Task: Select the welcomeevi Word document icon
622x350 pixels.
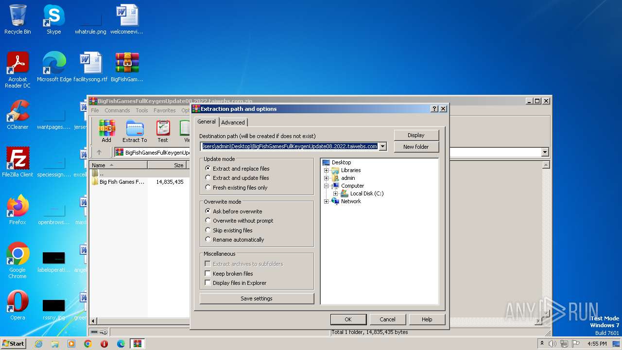Action: [x=127, y=19]
